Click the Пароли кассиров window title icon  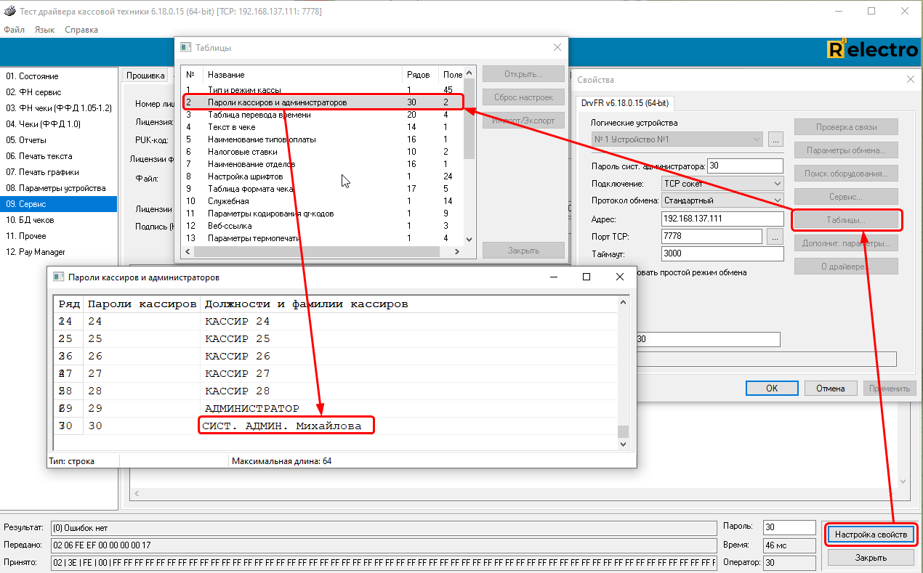click(57, 277)
